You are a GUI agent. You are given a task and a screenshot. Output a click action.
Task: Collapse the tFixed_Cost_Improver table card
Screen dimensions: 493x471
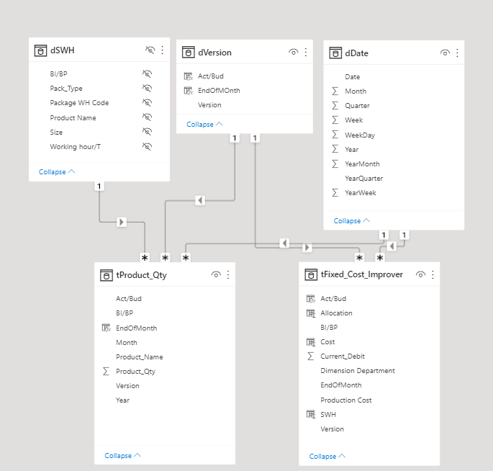pyautogui.click(x=327, y=456)
